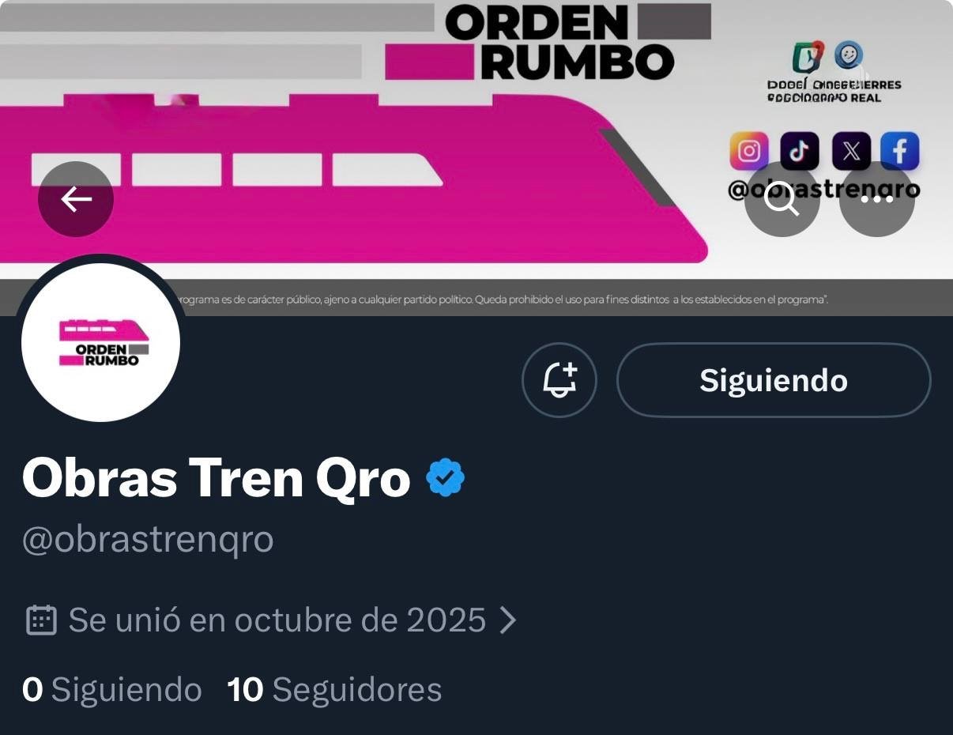The image size is (953, 735).
Task: Tap the pink train banner image
Action: (354, 179)
